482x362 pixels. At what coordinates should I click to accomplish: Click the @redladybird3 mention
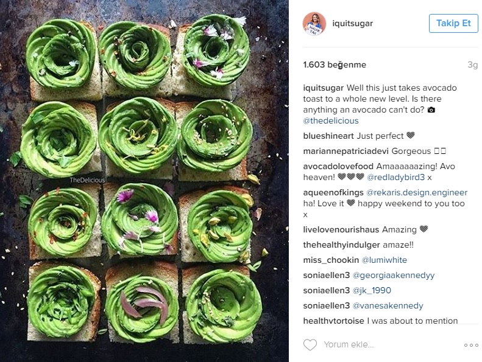395,178
